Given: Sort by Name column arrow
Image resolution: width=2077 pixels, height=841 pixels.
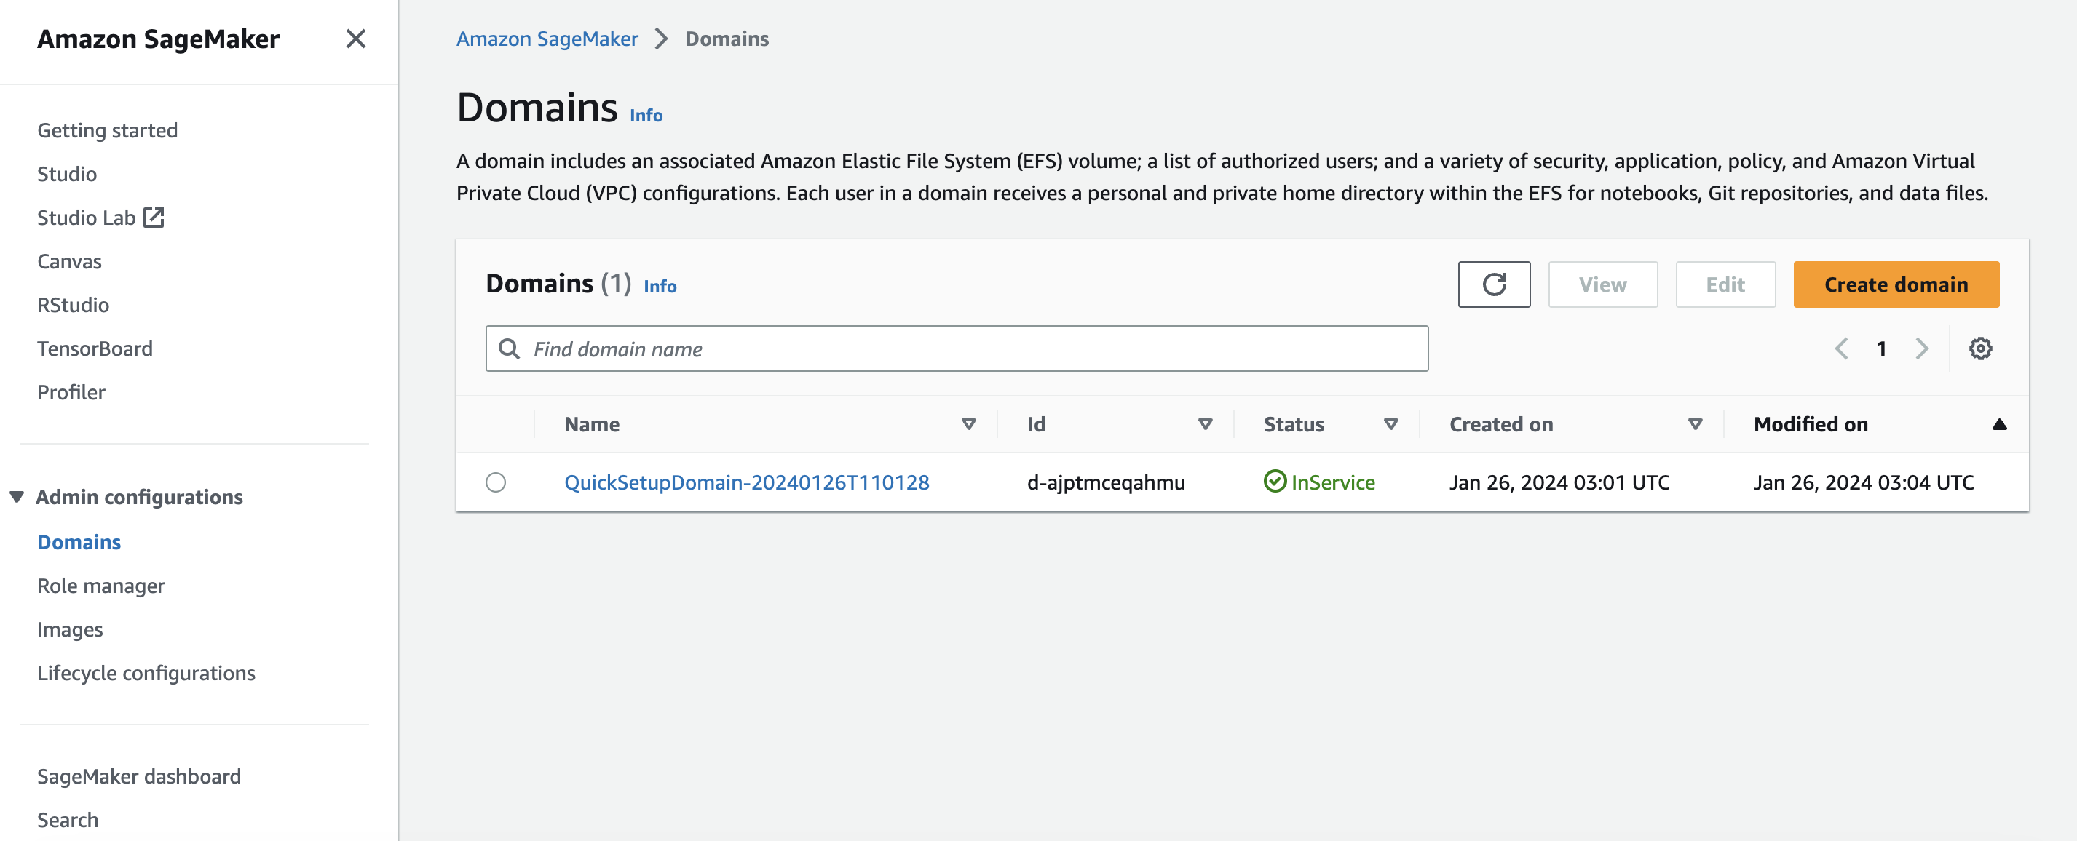Looking at the screenshot, I should pos(968,425).
